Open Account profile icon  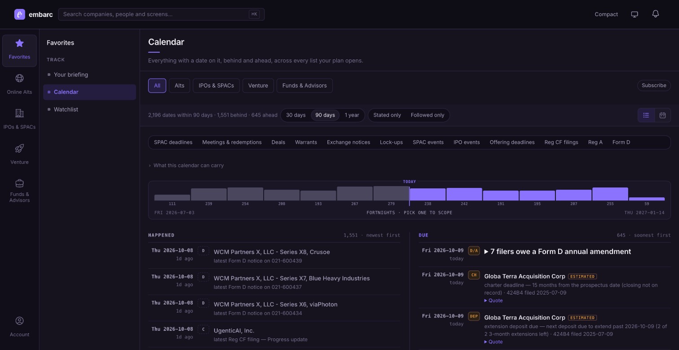[19, 321]
